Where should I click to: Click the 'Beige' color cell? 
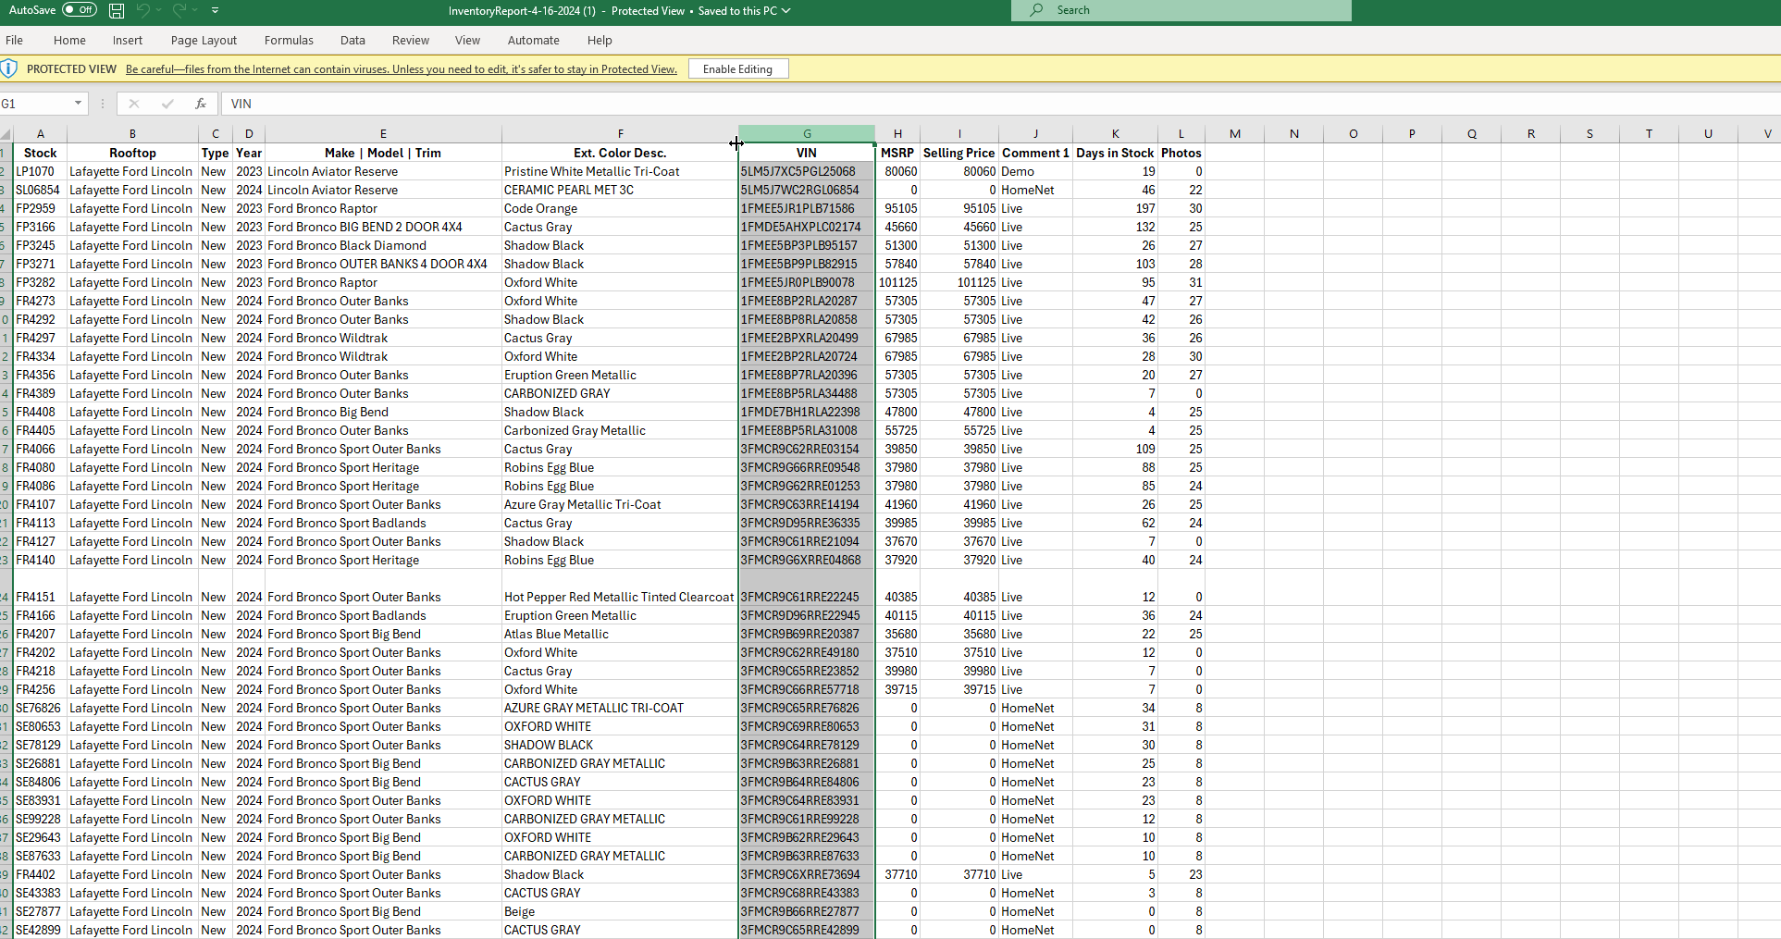pyautogui.click(x=620, y=911)
